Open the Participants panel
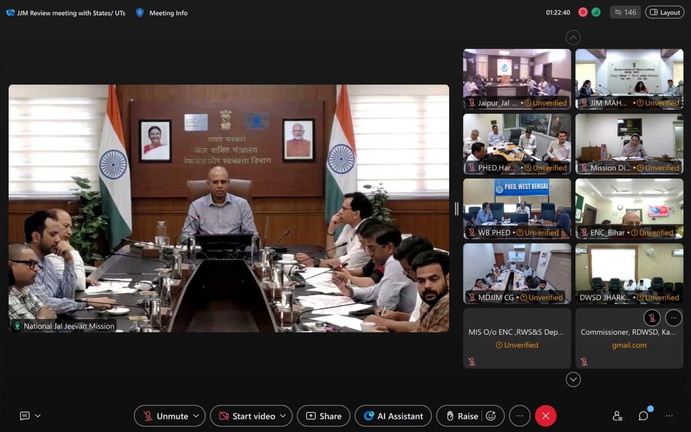The height and width of the screenshot is (432, 691). pyautogui.click(x=617, y=415)
